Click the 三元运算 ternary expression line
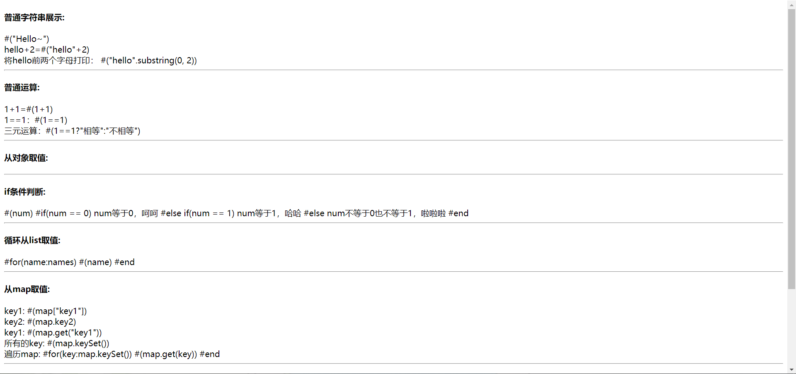Image resolution: width=796 pixels, height=374 pixels. click(72, 131)
